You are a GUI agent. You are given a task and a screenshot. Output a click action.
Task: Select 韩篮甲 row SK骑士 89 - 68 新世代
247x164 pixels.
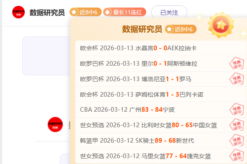(x=160, y=141)
